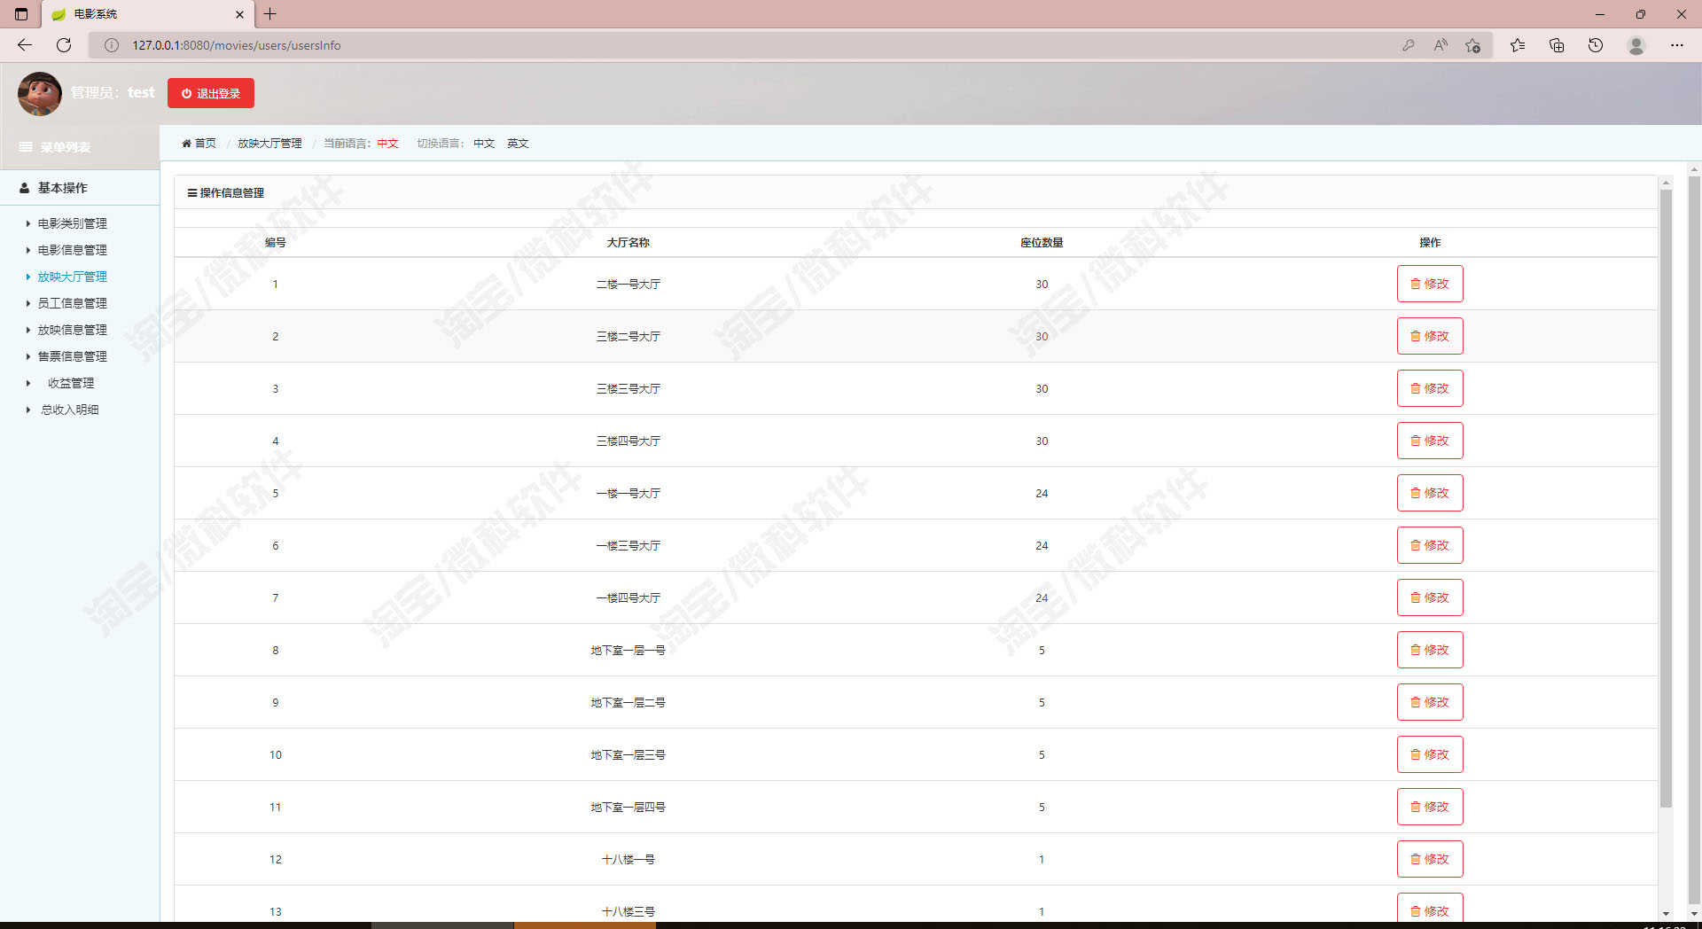
Task: Open 放映信息管理 menu item
Action: tap(72, 330)
